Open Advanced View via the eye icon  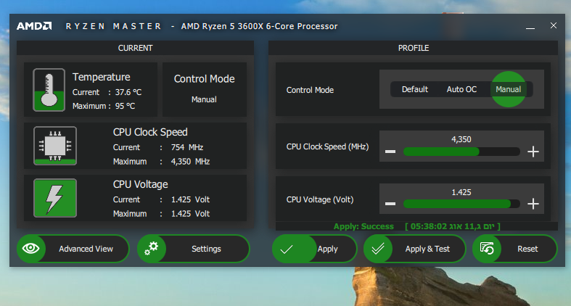pyautogui.click(x=31, y=249)
